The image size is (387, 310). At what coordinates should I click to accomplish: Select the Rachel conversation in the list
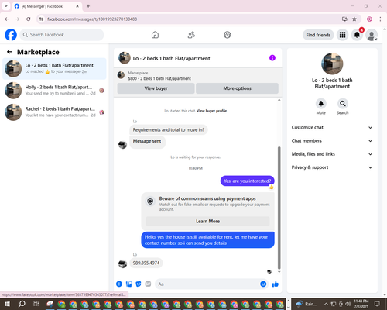point(54,112)
